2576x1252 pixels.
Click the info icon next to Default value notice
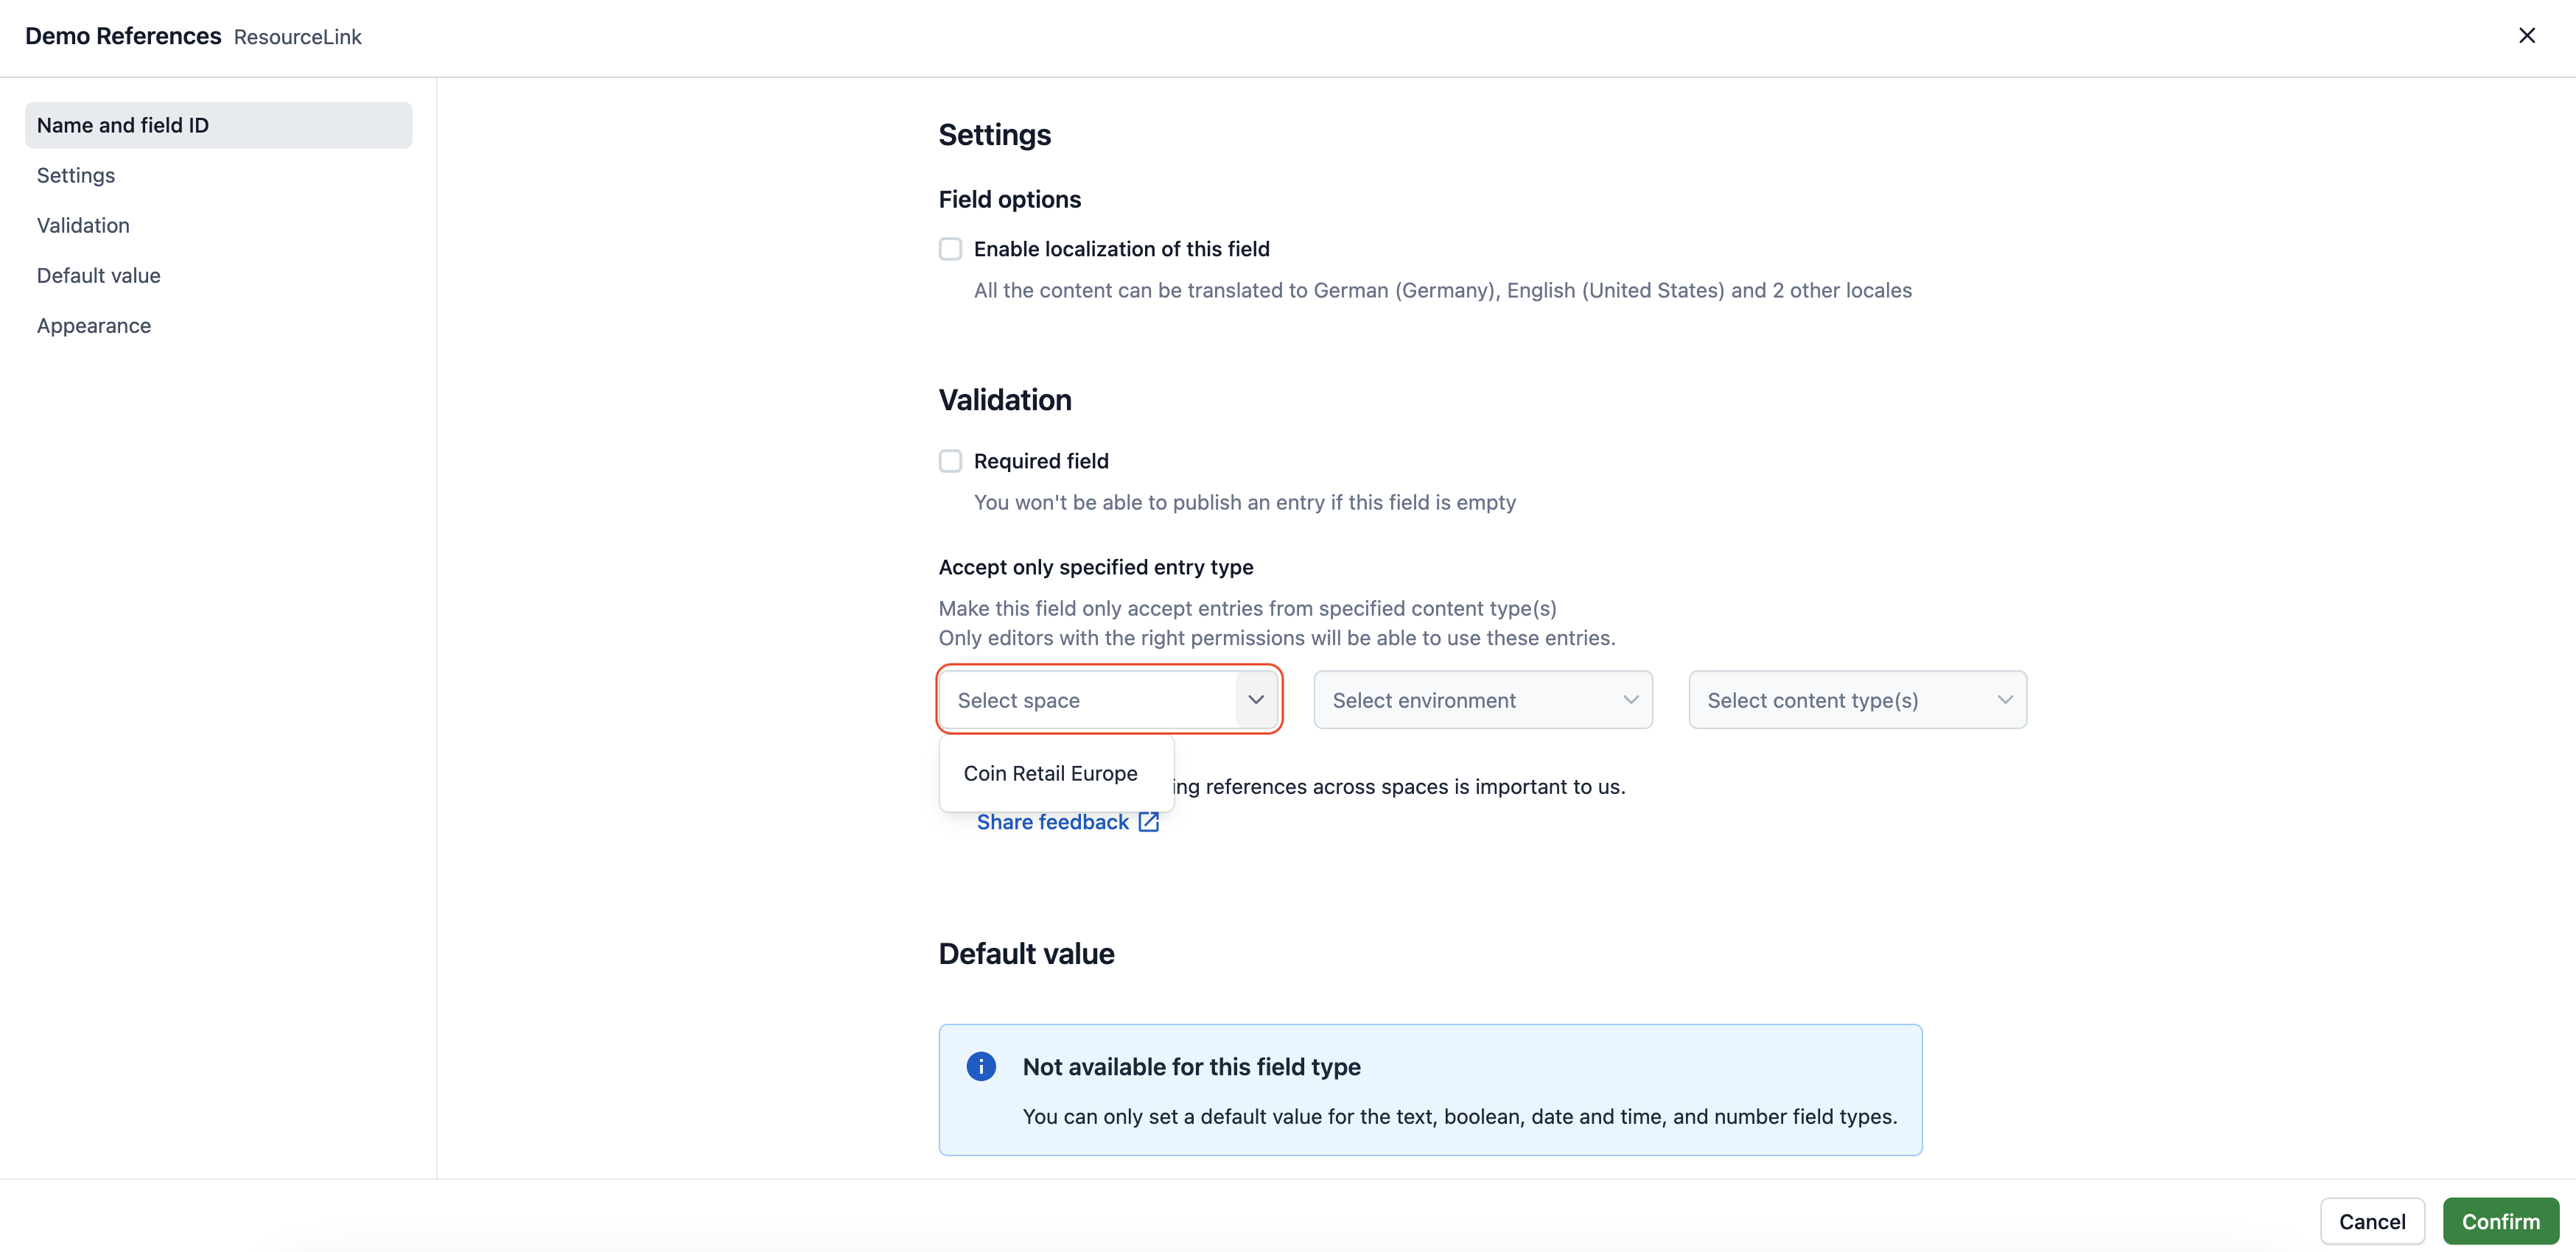981,1065
